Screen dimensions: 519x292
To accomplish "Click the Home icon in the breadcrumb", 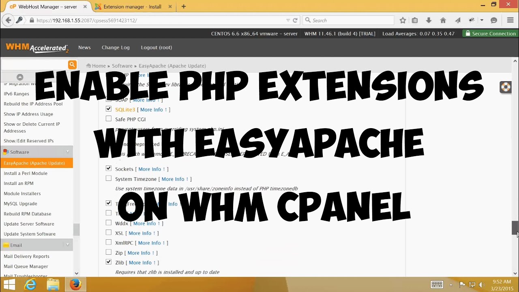I will 88,66.
